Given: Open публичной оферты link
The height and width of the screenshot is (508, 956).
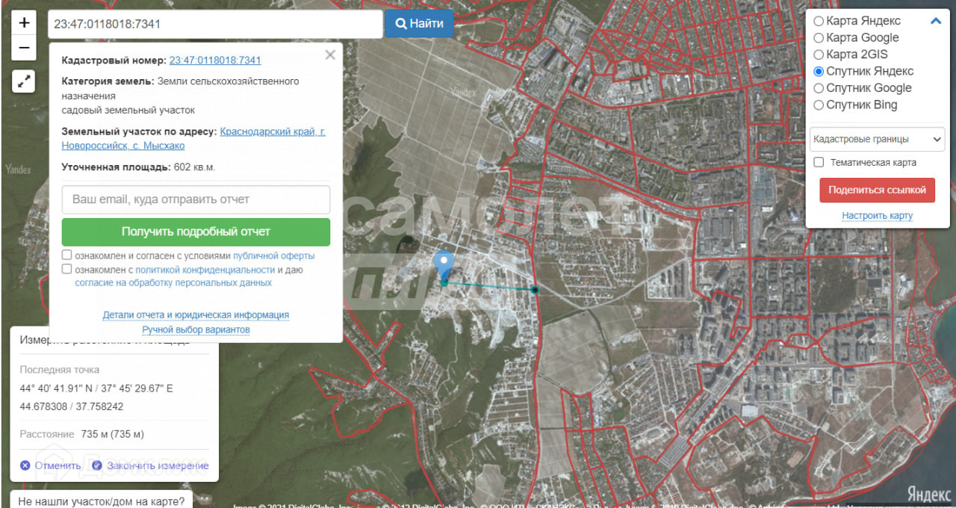Looking at the screenshot, I should pyautogui.click(x=274, y=255).
